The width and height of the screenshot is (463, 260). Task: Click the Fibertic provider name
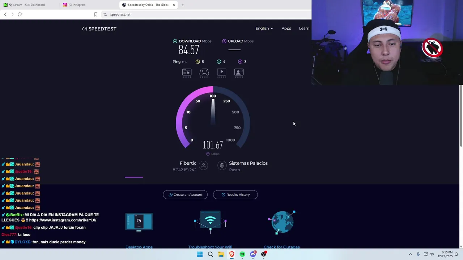click(x=188, y=163)
